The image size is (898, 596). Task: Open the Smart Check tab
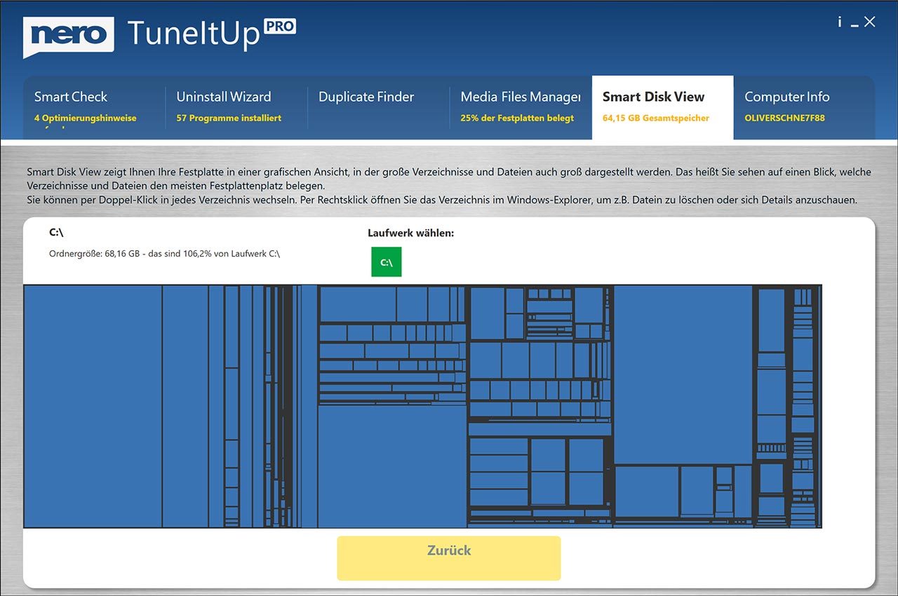(94, 107)
